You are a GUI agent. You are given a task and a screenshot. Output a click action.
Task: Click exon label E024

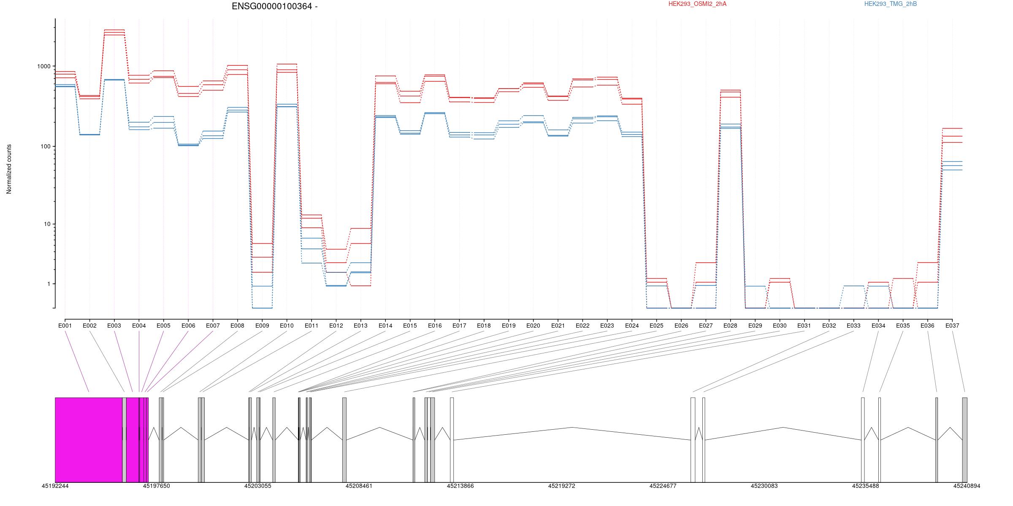point(632,326)
